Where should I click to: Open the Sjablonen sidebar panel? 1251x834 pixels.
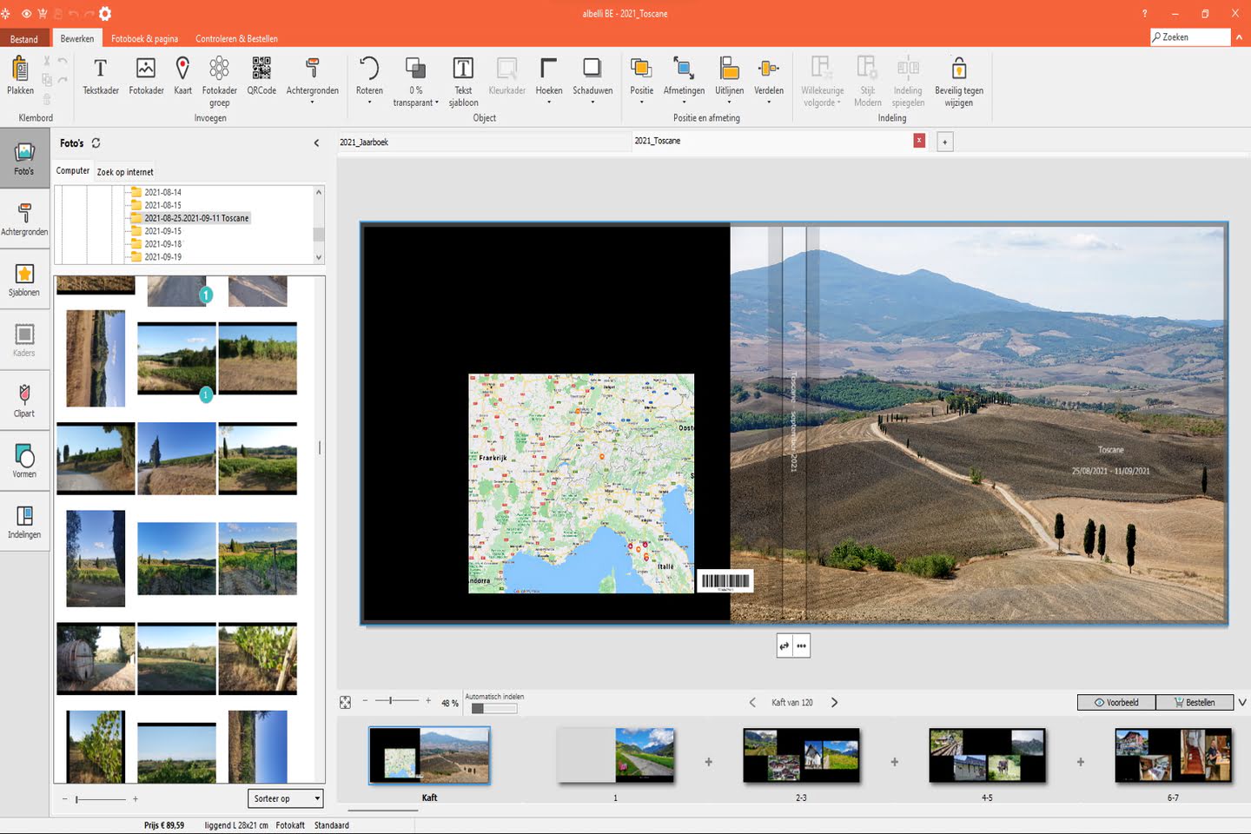pos(24,280)
